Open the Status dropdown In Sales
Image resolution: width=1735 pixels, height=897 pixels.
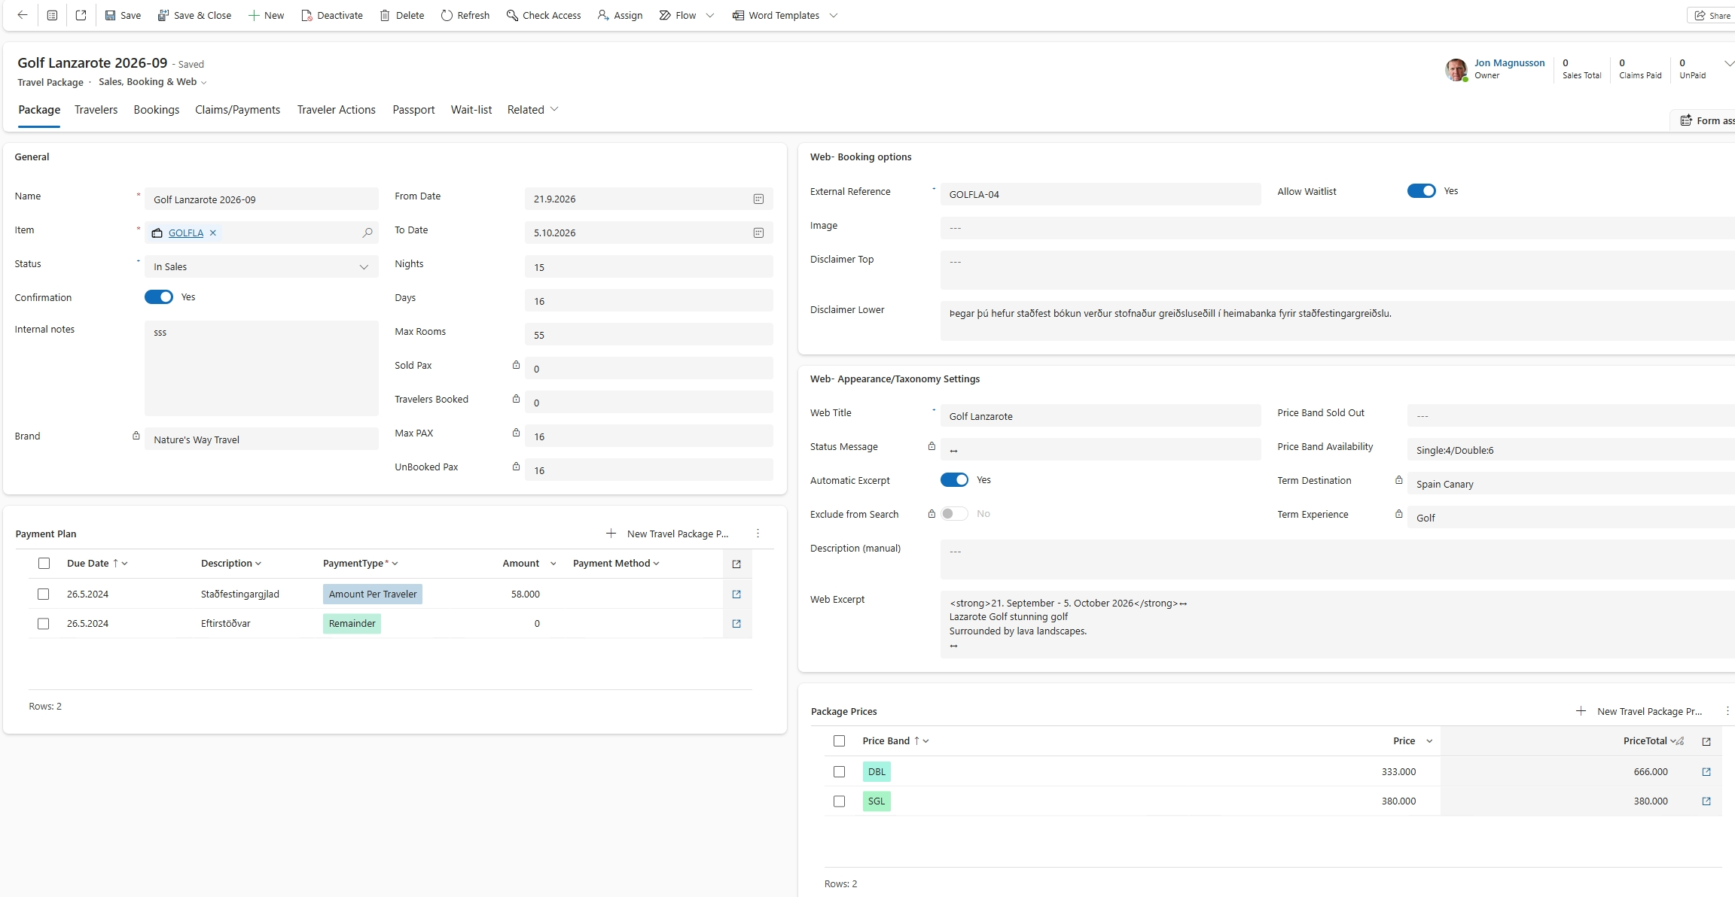pyautogui.click(x=261, y=267)
